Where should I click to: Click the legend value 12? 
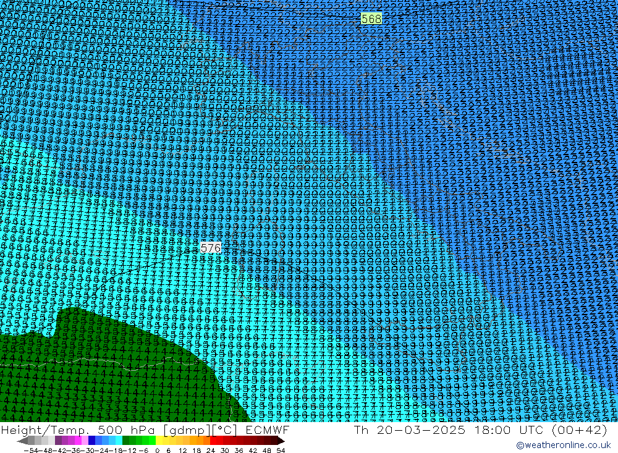click(x=182, y=451)
